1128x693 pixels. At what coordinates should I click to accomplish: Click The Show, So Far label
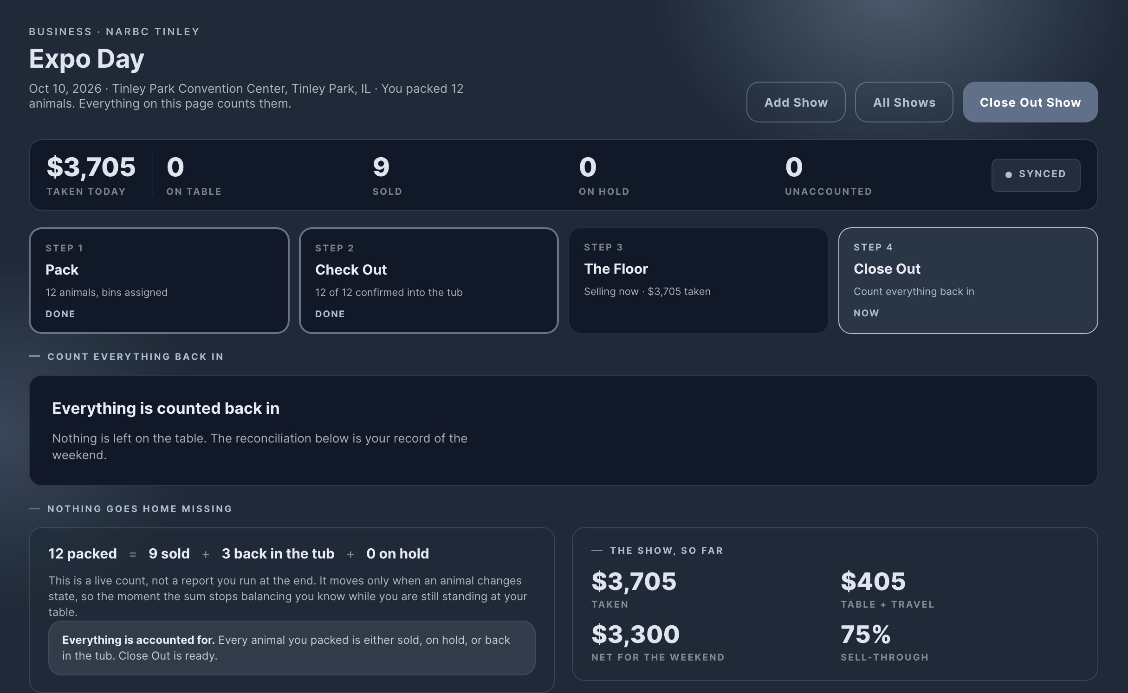[666, 551]
